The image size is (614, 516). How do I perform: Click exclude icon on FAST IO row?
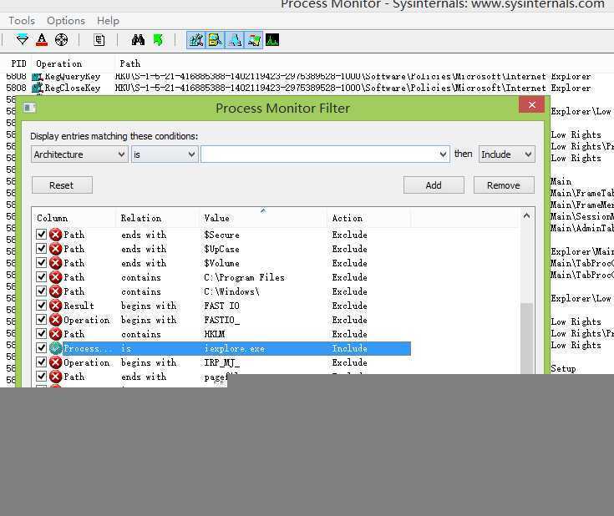coord(56,306)
